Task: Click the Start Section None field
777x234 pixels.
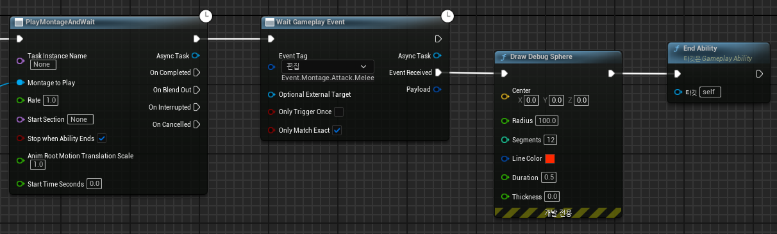Action: [81, 119]
